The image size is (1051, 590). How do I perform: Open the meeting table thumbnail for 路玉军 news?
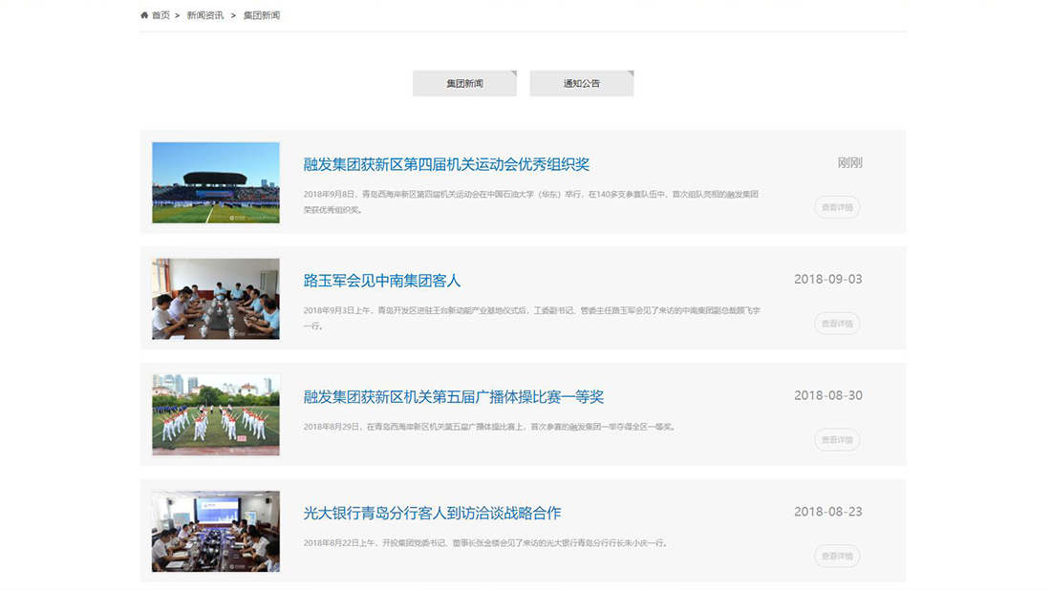pyautogui.click(x=216, y=299)
